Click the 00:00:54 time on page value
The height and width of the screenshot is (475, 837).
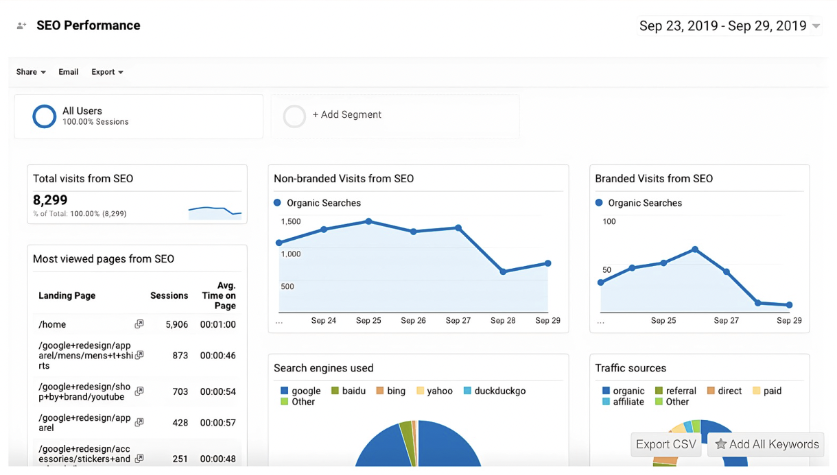pyautogui.click(x=217, y=391)
